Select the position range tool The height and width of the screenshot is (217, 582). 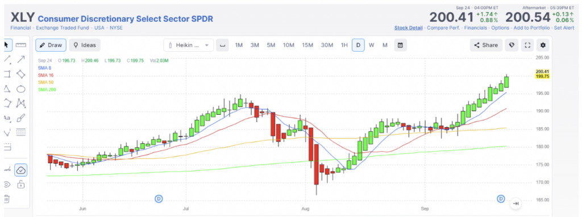pos(7,147)
